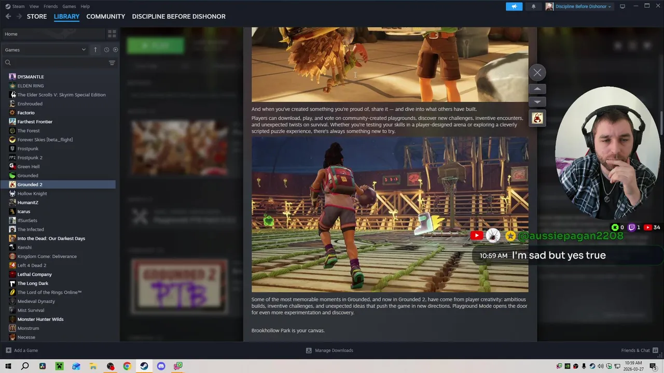Select Skyrim Special Edition in the library
Image resolution: width=664 pixels, height=373 pixels.
pos(62,95)
